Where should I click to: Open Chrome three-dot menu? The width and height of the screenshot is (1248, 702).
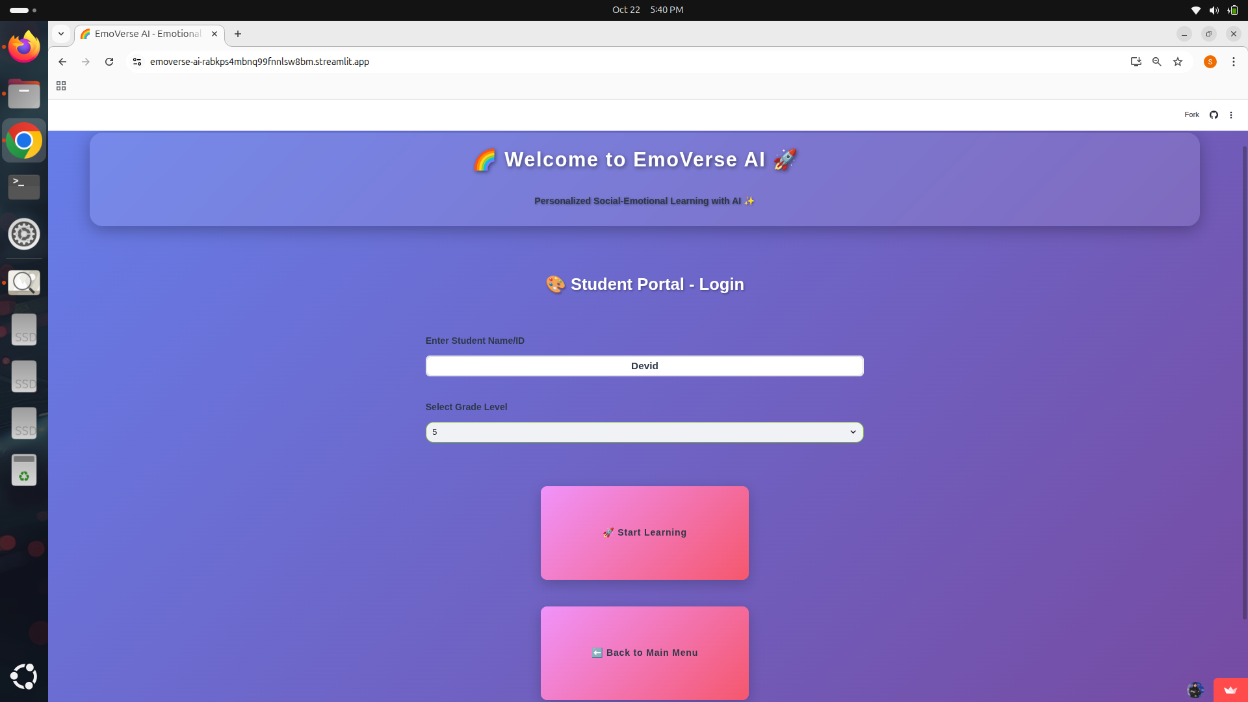point(1233,62)
